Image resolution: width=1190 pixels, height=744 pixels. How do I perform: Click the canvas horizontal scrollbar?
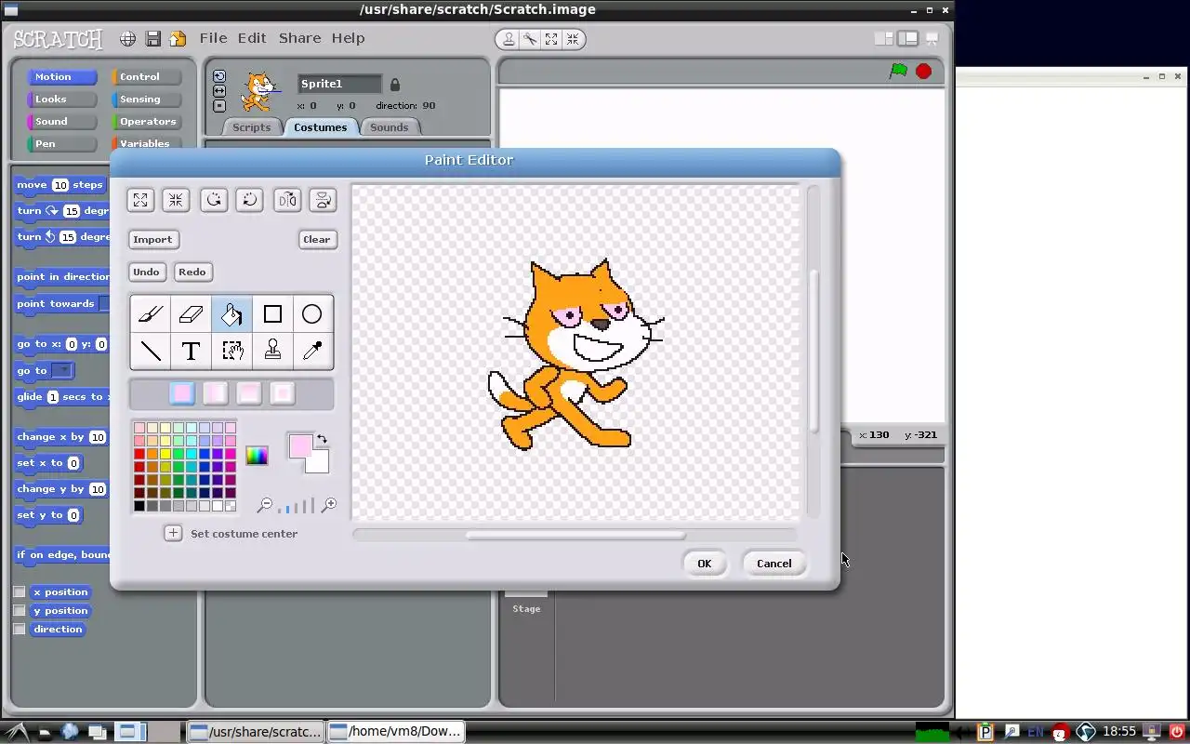tap(575, 535)
